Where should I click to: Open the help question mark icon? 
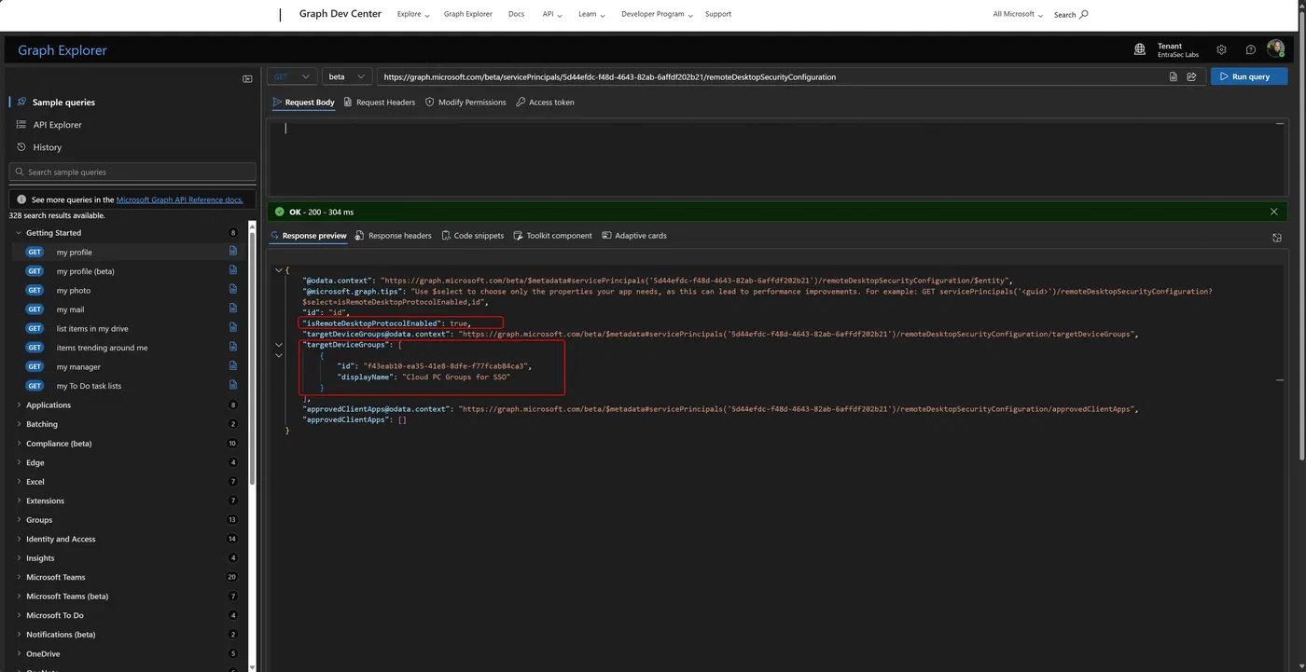tap(1250, 49)
